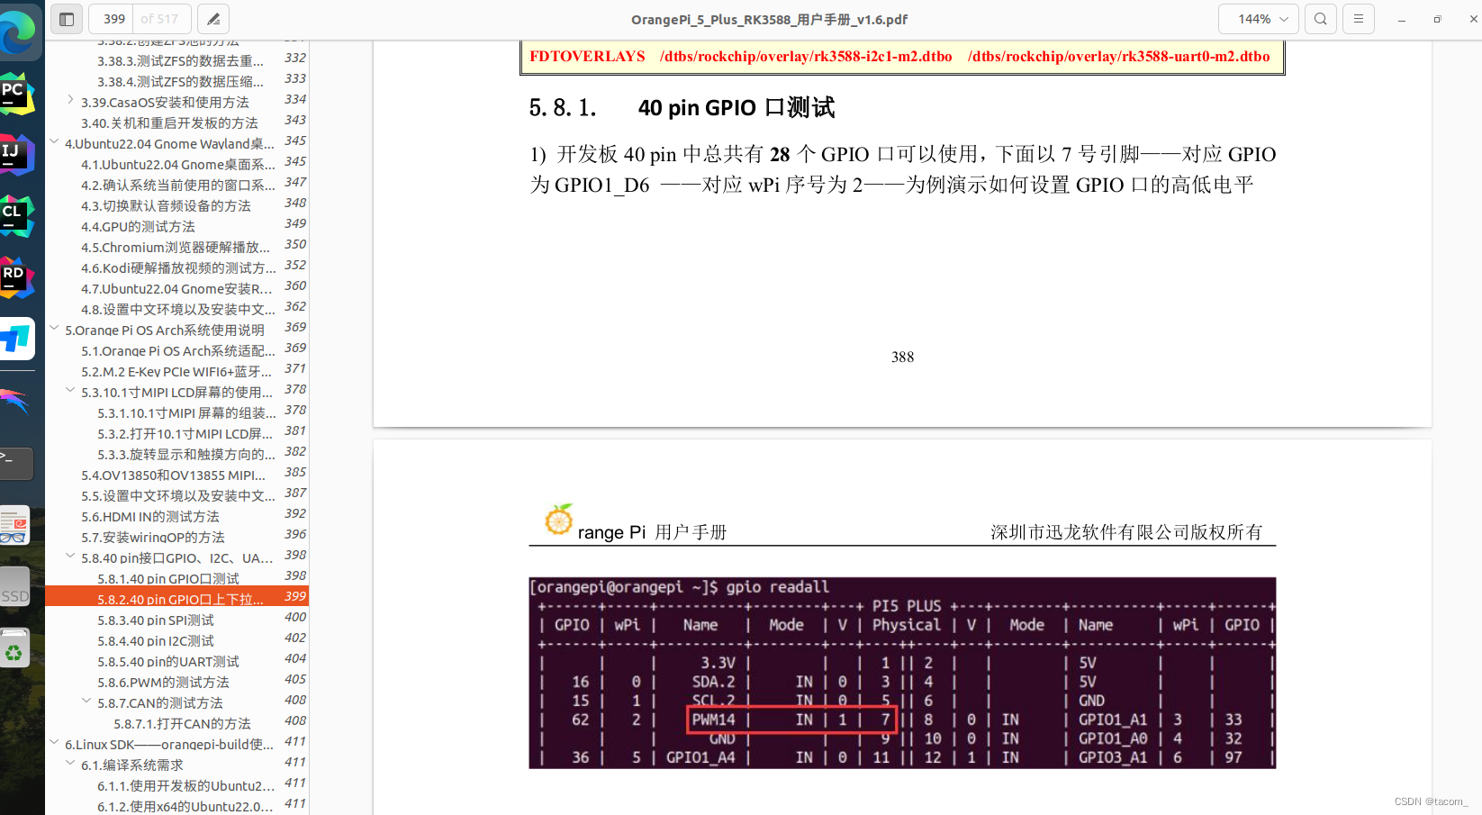The image size is (1482, 815).
Task: Open outline entry 5.3.3.旋转显示和触摸方向
Action: (186, 455)
